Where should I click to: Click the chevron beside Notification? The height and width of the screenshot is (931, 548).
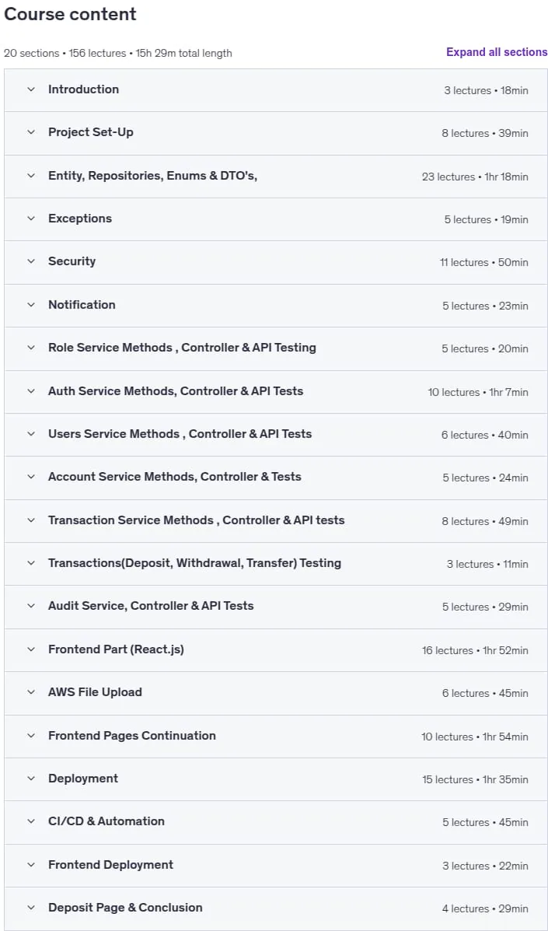pyautogui.click(x=31, y=305)
